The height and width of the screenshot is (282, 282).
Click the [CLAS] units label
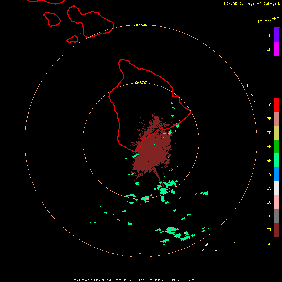click(x=265, y=22)
